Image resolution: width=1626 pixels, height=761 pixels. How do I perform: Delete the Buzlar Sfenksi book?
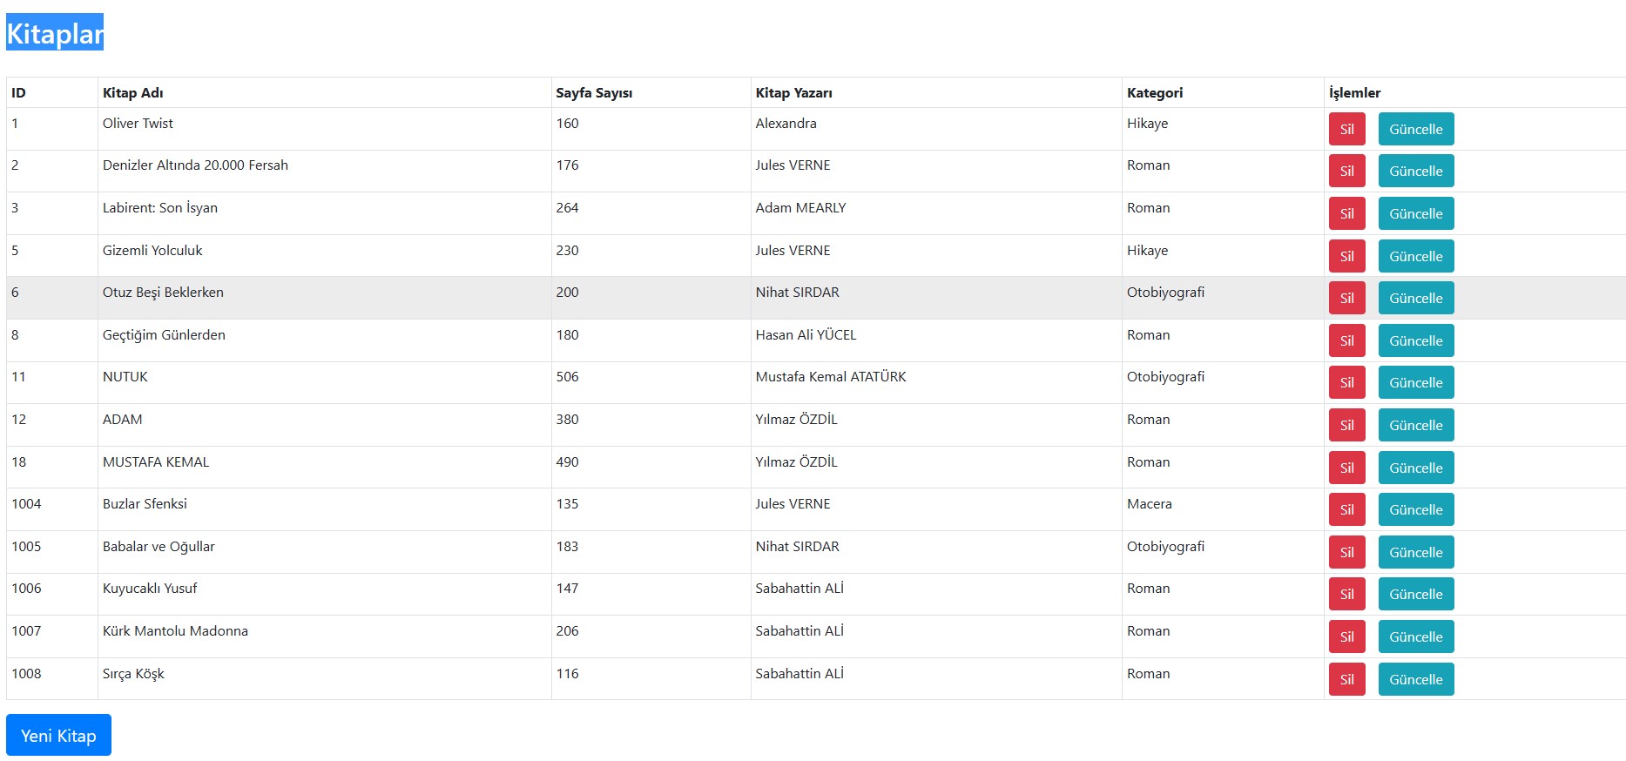1346,510
